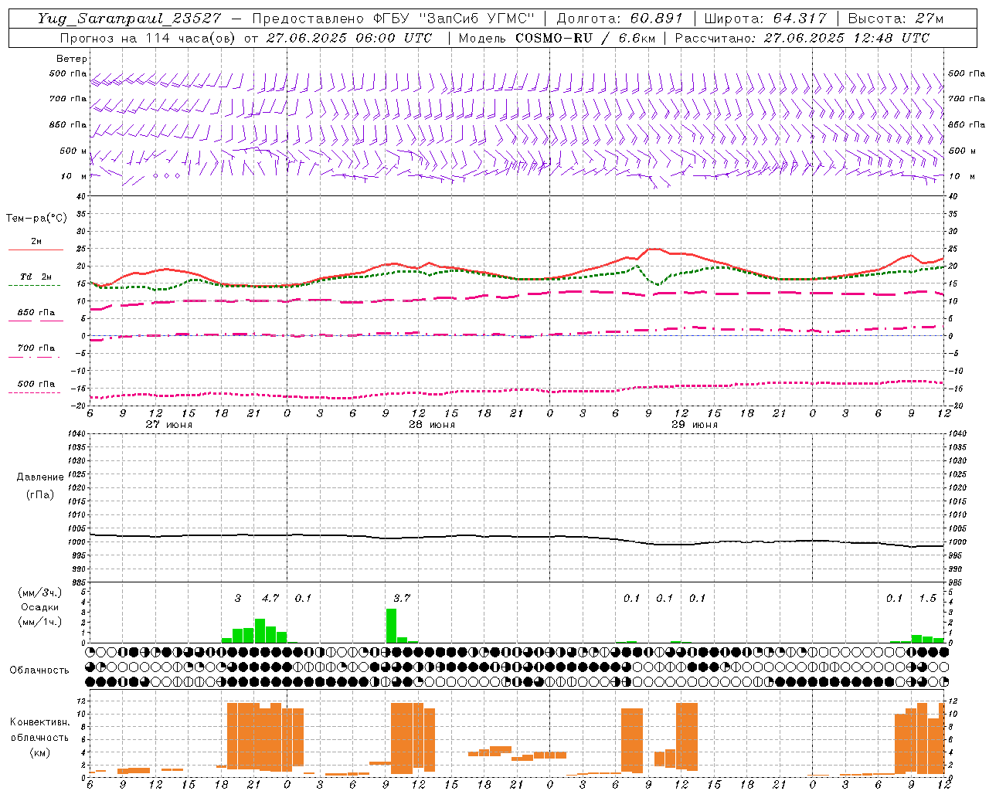Click the model label COSMO-RU / 6.6км

tap(585, 38)
